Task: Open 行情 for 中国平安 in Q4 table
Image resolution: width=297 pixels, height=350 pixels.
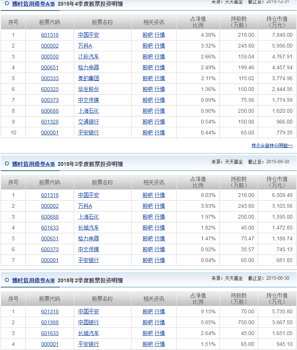Action: point(160,35)
